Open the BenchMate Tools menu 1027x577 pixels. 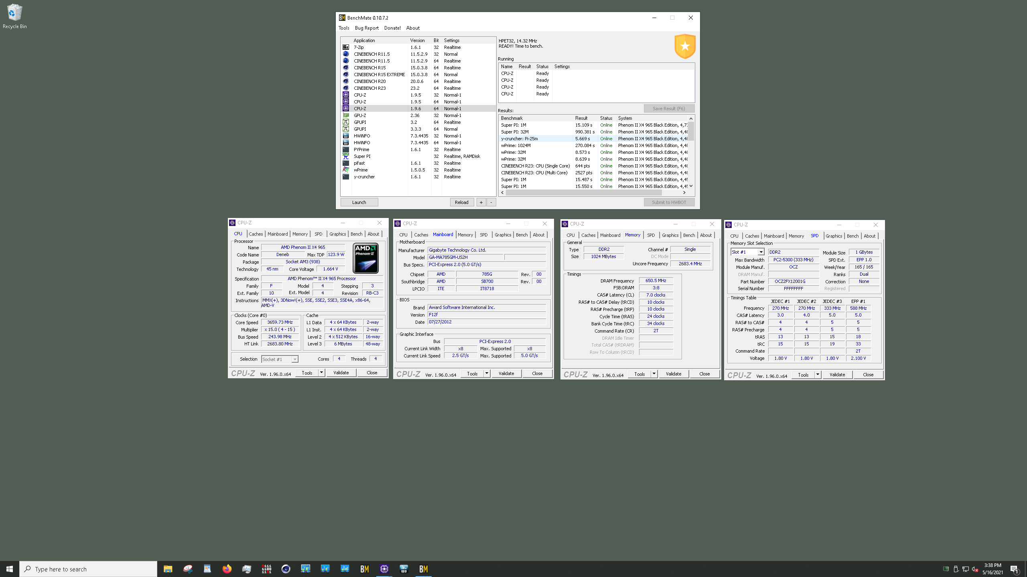(x=344, y=28)
